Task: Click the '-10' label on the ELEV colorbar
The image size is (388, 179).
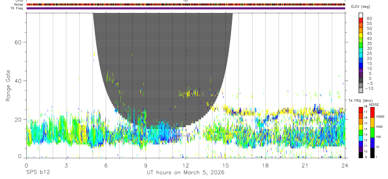Action: click(369, 89)
